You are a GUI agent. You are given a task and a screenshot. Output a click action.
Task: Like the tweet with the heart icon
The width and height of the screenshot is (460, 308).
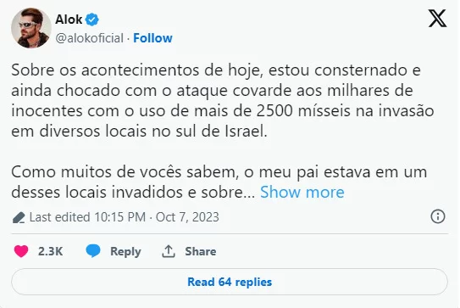point(21,251)
